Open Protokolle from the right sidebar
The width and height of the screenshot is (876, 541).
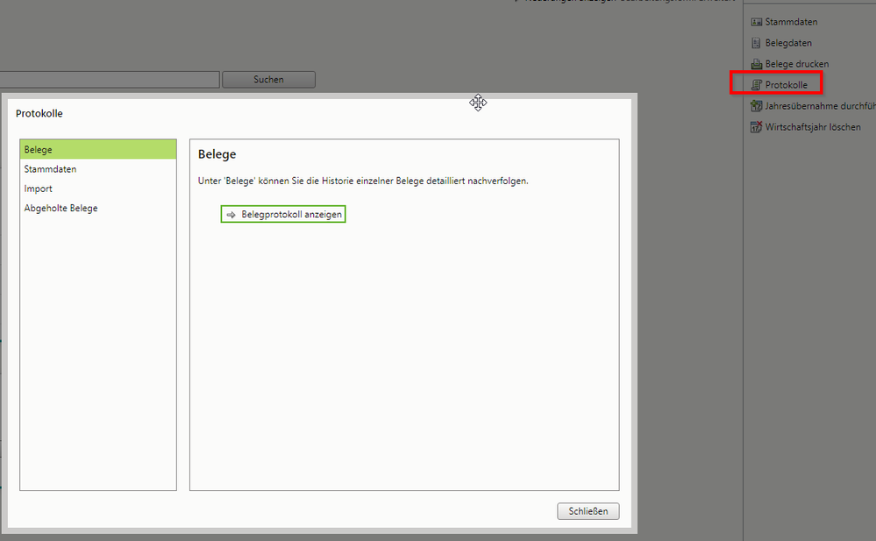[786, 85]
